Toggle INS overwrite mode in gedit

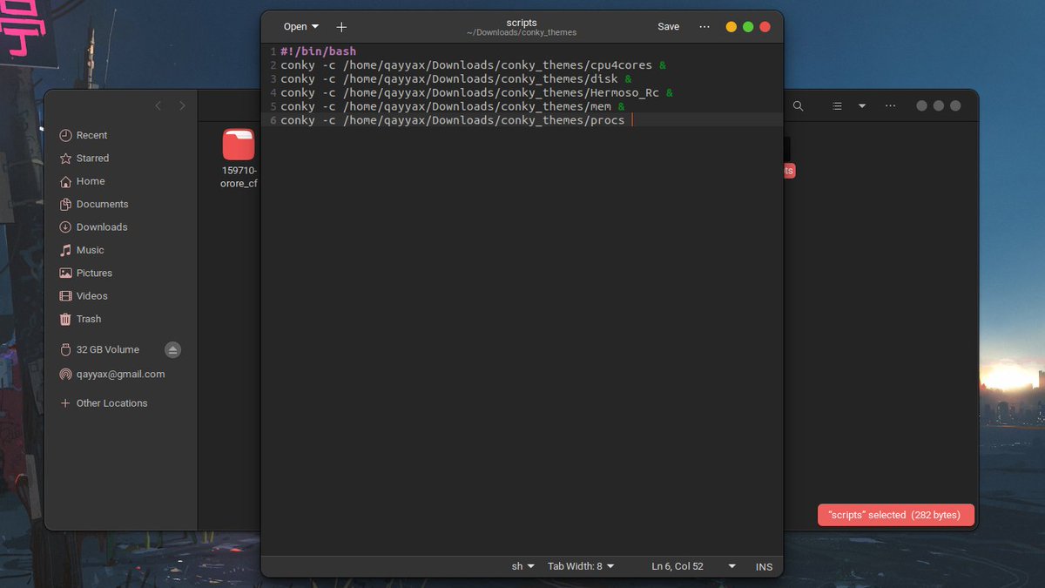click(x=764, y=566)
